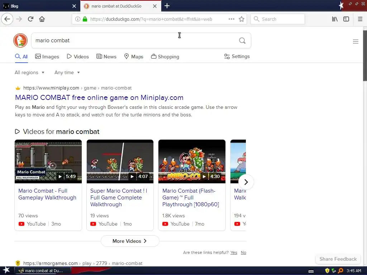Switch to Maps results
Image resolution: width=367 pixels, height=275 pixels.
coord(134,57)
